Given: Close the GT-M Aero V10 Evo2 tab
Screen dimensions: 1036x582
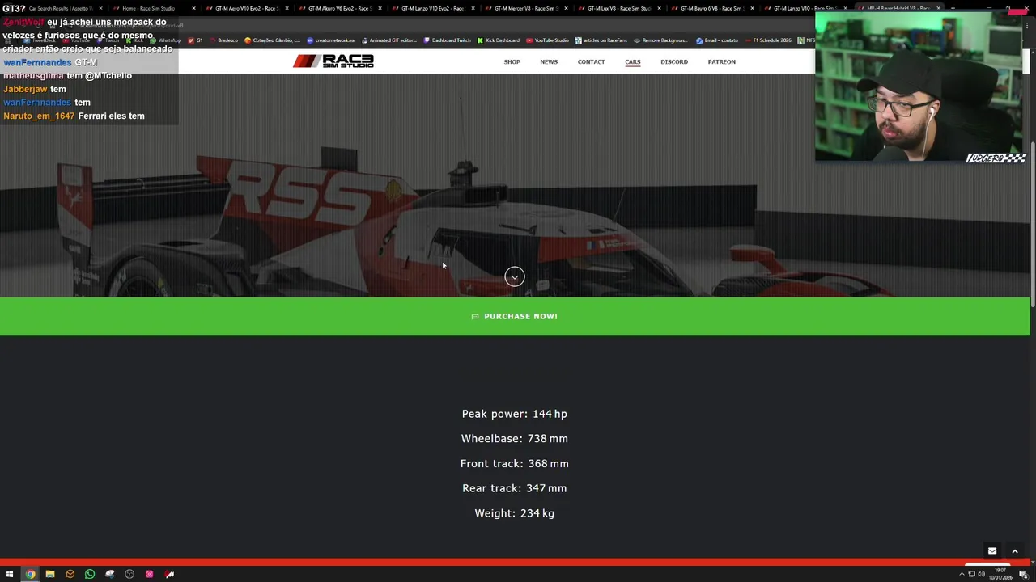Looking at the screenshot, I should (287, 8).
